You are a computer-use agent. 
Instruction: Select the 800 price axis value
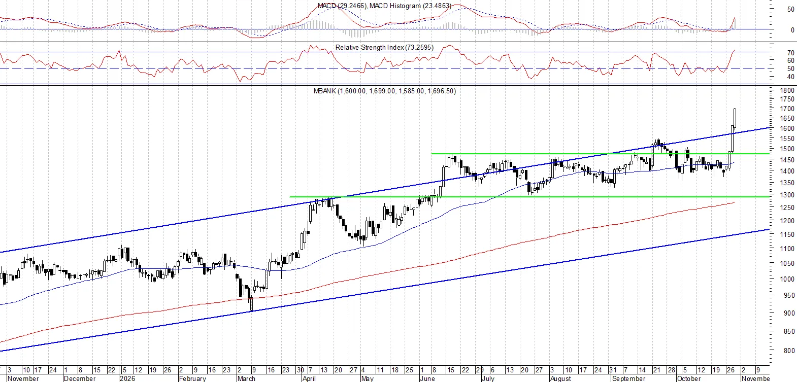point(789,351)
